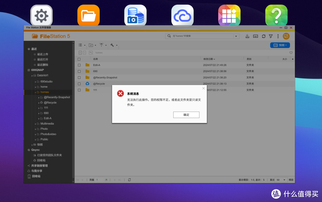Click the 确定 button in the error dialog

coord(186,115)
